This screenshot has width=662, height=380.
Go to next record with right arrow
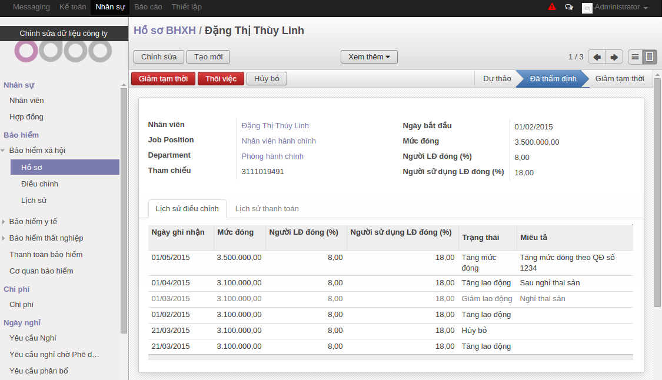tap(614, 57)
